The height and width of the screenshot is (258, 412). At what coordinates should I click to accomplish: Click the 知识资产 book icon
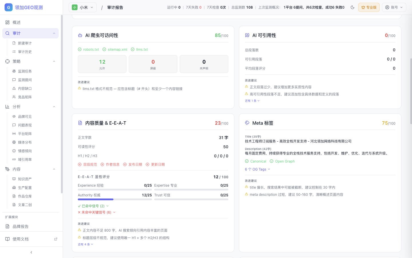point(14,179)
